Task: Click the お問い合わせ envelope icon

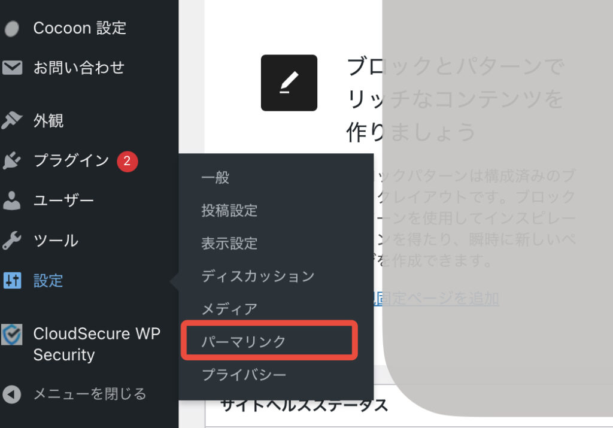Action: click(12, 68)
